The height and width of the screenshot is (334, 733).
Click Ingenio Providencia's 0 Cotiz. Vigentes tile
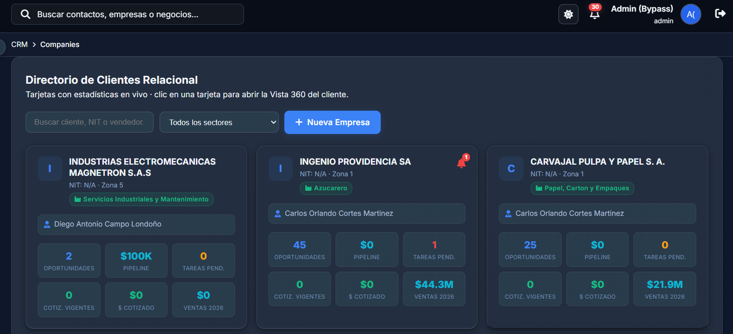tap(300, 289)
